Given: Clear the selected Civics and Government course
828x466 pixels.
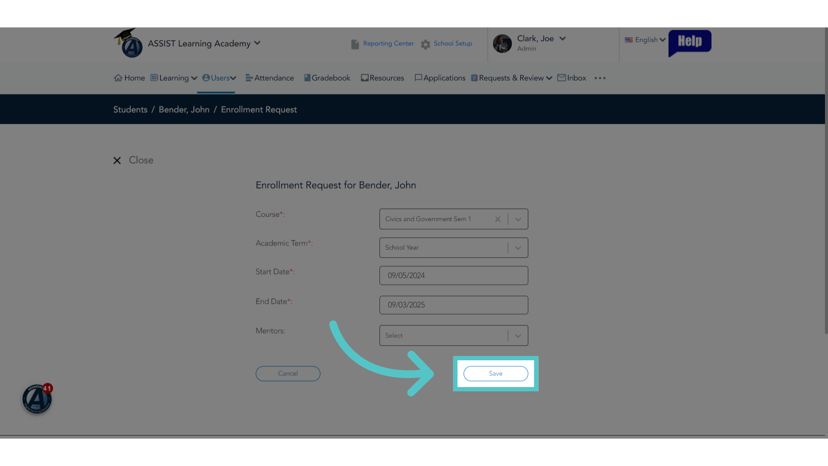Looking at the screenshot, I should 498,219.
